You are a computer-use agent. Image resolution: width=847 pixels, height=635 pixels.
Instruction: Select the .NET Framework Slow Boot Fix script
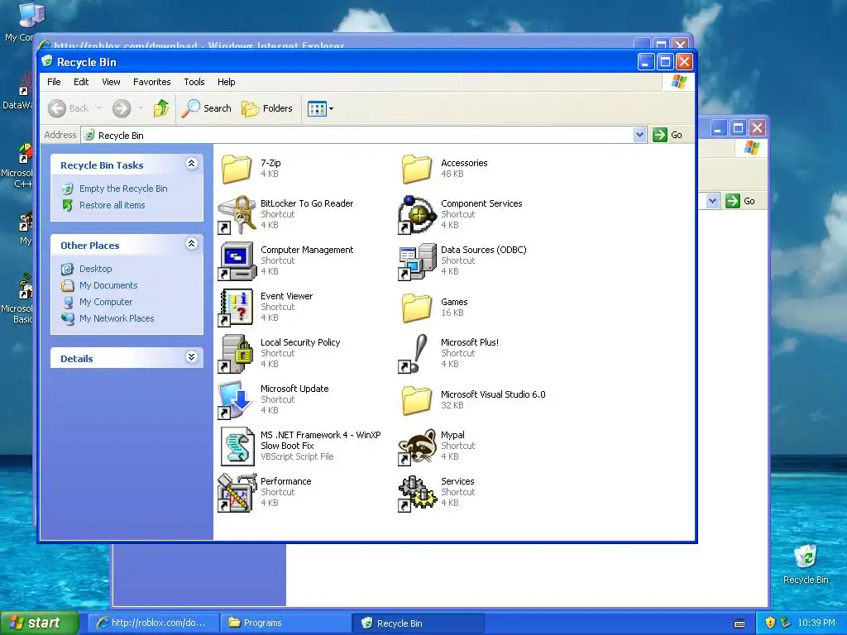237,446
